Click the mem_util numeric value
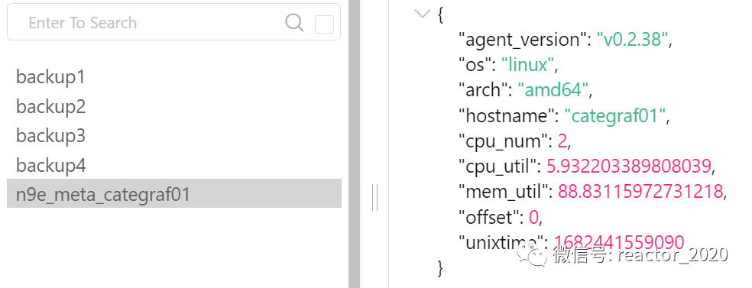The image size is (752, 288). [x=640, y=192]
